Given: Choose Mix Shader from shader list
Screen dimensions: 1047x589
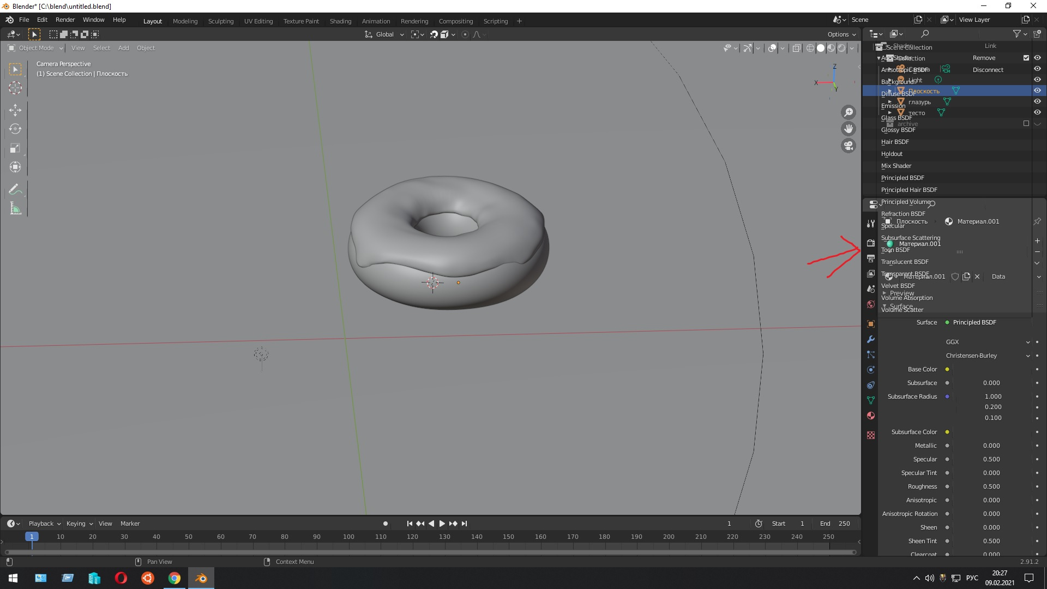Looking at the screenshot, I should tap(896, 166).
